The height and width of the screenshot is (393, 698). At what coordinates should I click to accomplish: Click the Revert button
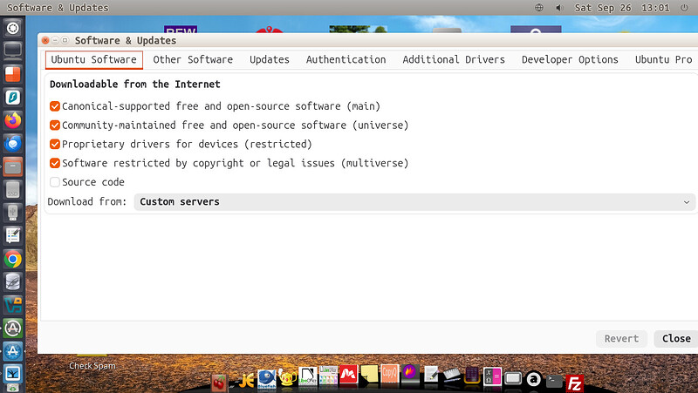tap(621, 339)
